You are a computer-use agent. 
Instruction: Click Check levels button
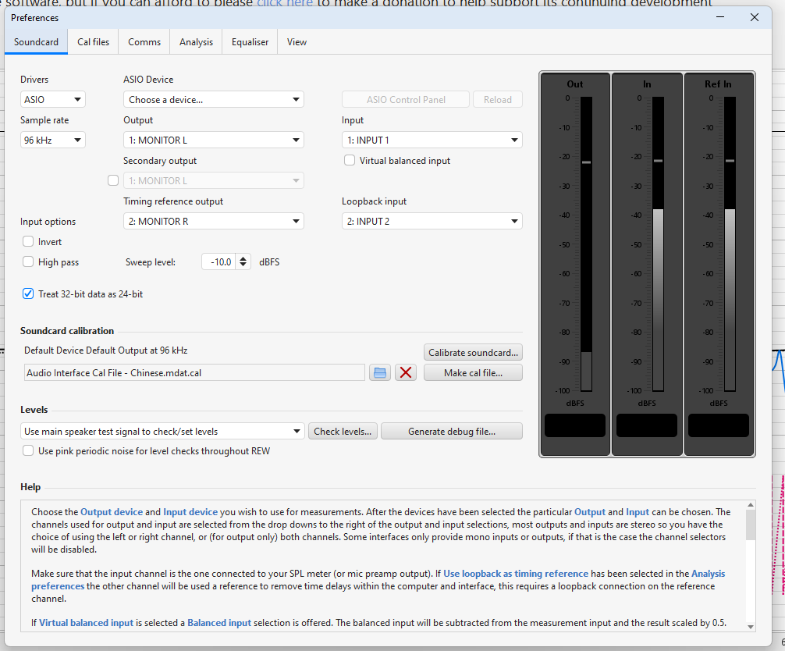click(343, 431)
